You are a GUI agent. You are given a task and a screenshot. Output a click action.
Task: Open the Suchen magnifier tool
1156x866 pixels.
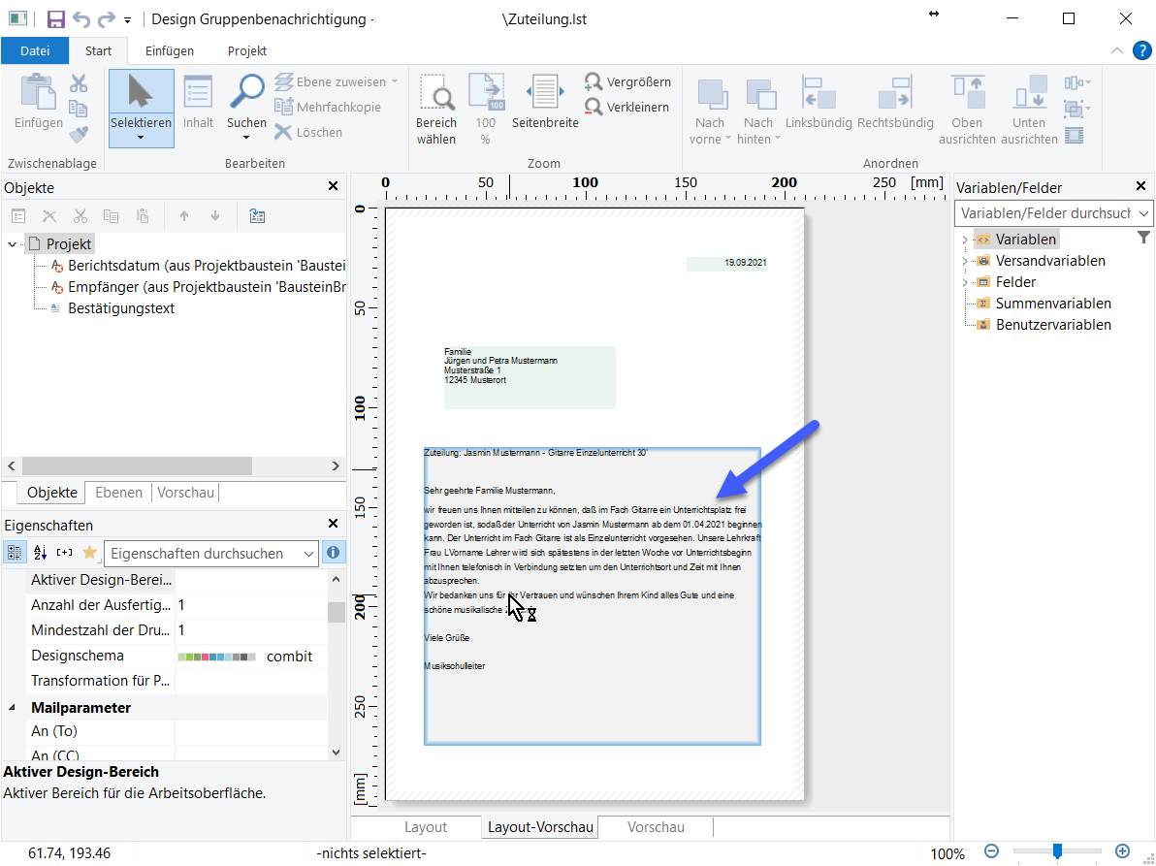[x=246, y=95]
